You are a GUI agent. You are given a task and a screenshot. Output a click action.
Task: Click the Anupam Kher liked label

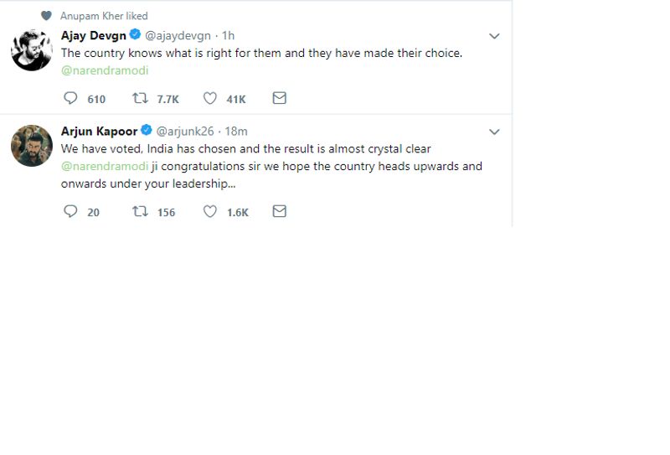104,16
